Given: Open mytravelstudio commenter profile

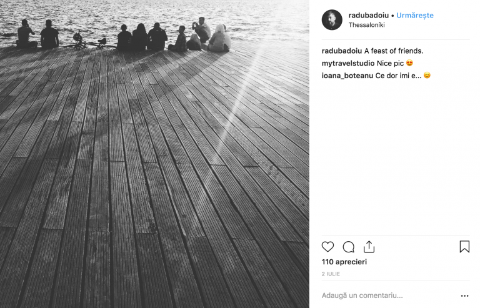Looking at the screenshot, I should pyautogui.click(x=347, y=63).
